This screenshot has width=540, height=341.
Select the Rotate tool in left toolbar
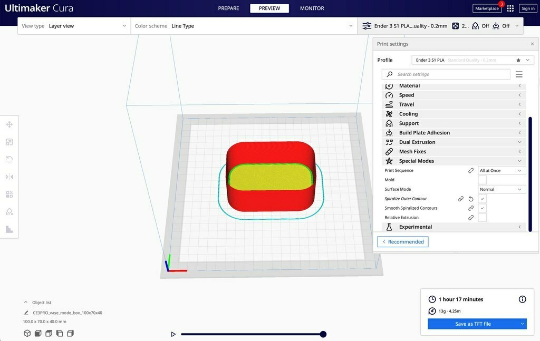pos(9,159)
